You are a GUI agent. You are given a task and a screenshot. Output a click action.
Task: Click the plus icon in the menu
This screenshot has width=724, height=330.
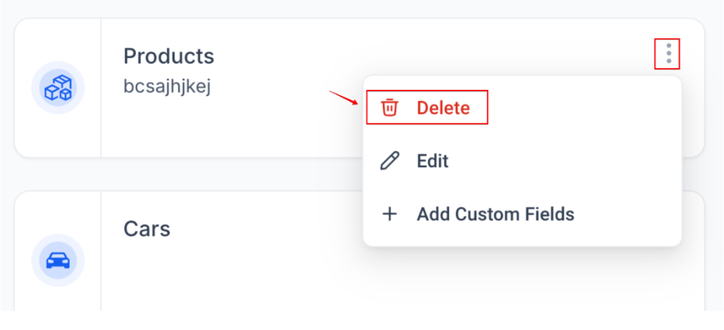[389, 214]
